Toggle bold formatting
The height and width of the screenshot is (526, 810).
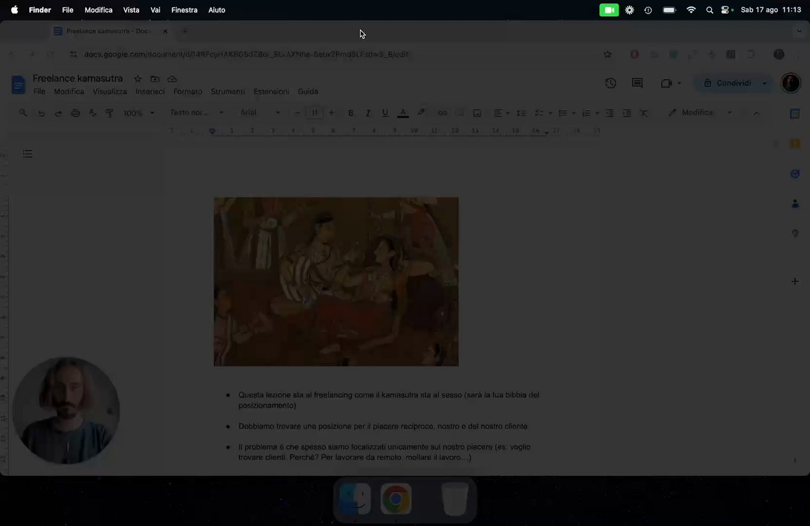point(351,113)
